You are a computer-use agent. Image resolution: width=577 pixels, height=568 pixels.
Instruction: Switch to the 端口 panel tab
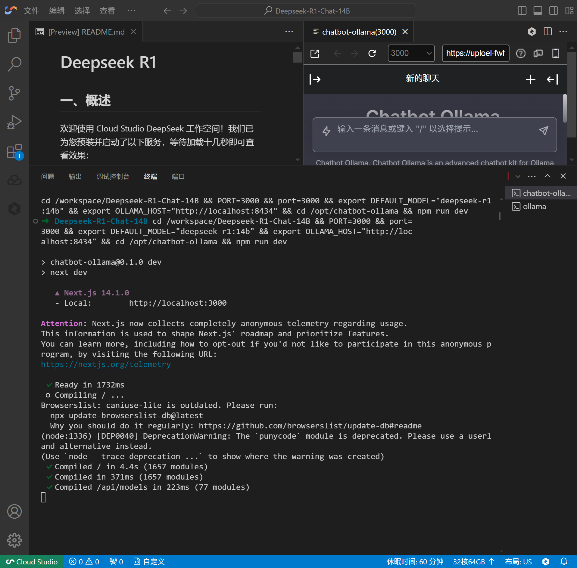click(x=178, y=177)
